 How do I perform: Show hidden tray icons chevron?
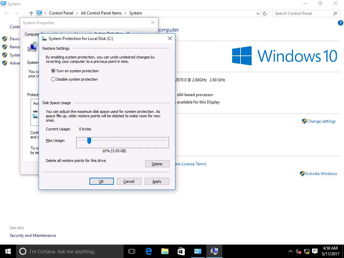pyautogui.click(x=291, y=251)
